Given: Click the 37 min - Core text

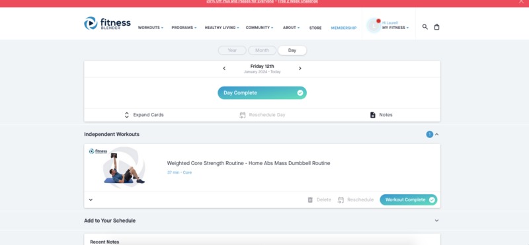Looking at the screenshot, I should pos(179,172).
